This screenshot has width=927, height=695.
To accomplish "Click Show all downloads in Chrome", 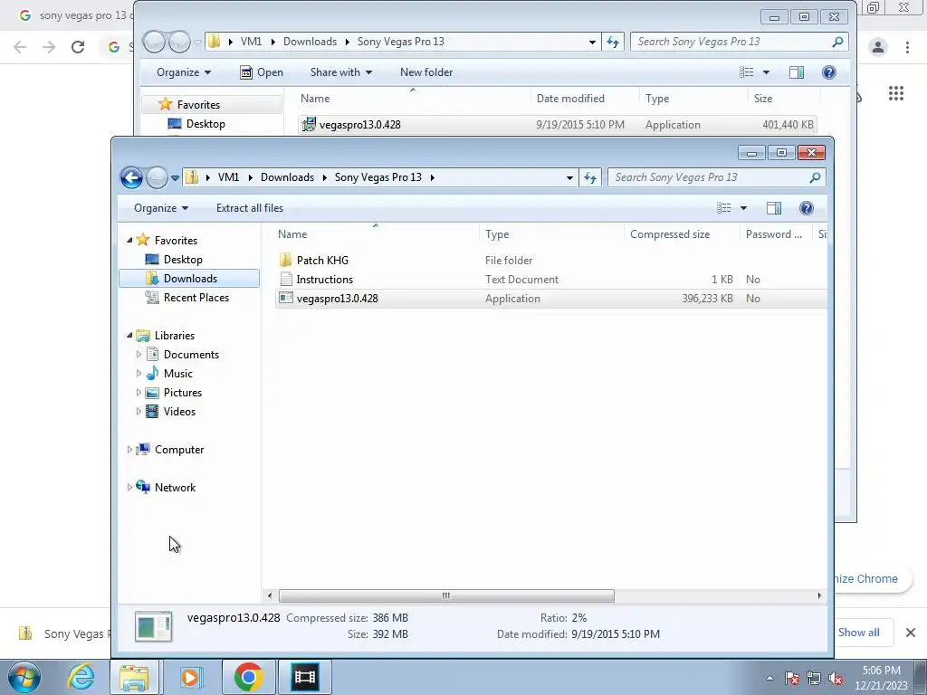I will (858, 633).
